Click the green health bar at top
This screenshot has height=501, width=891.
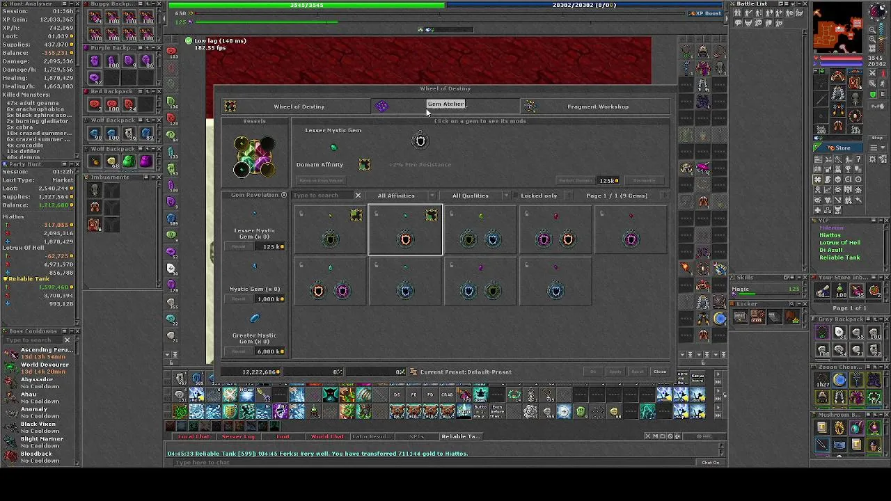[306, 5]
